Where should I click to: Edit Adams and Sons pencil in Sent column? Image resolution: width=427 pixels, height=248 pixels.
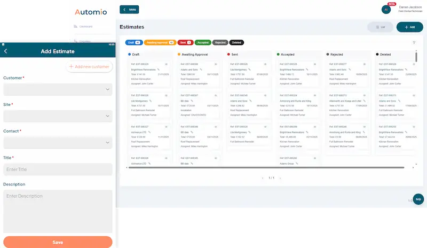click(x=250, y=101)
